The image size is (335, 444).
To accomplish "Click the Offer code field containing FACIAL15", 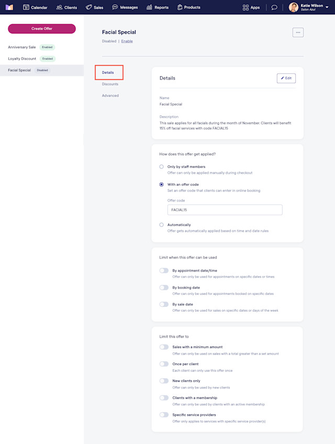I will tap(225, 210).
